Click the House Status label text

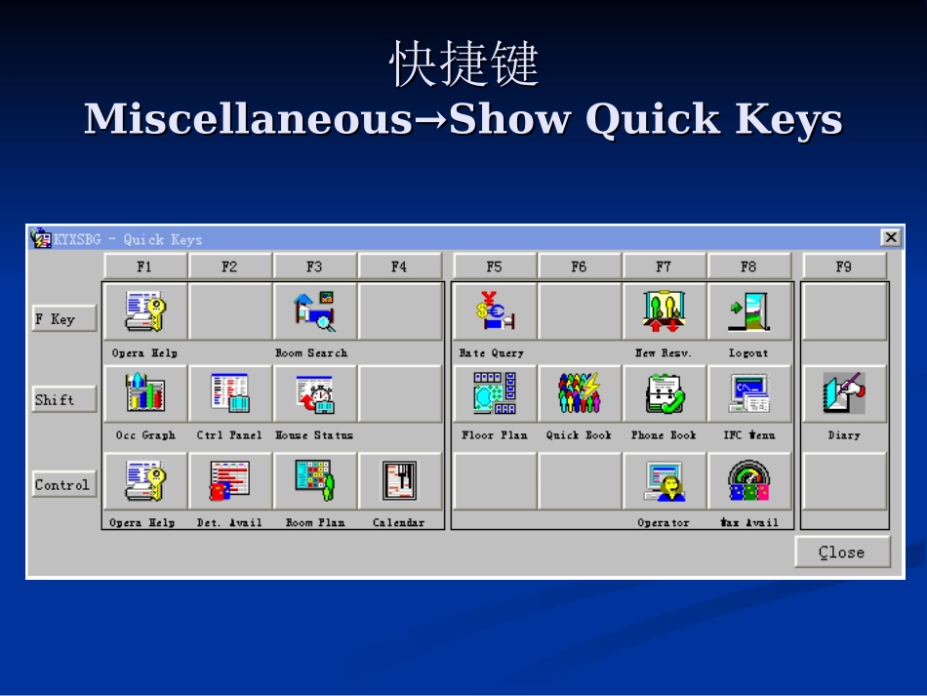pos(314,435)
